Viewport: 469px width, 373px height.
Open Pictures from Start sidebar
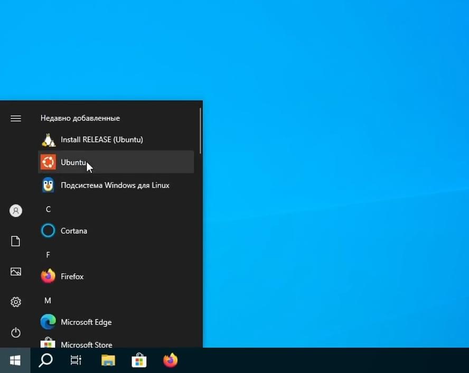click(16, 272)
